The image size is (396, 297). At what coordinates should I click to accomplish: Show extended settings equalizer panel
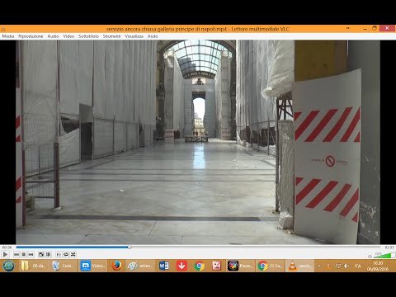tap(48, 255)
